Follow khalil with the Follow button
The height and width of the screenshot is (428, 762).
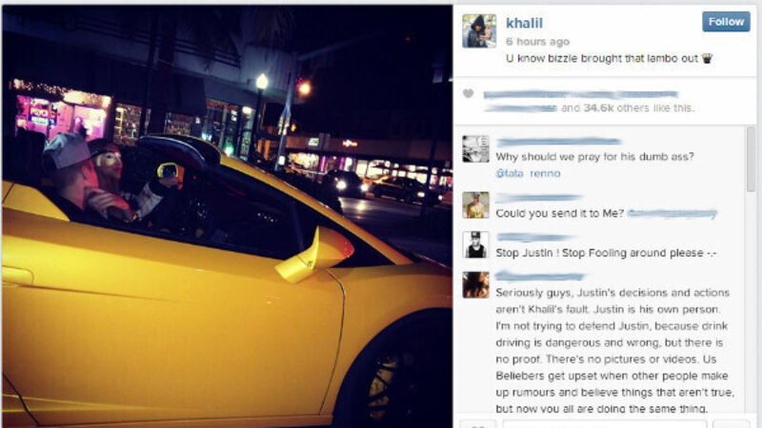click(x=726, y=22)
